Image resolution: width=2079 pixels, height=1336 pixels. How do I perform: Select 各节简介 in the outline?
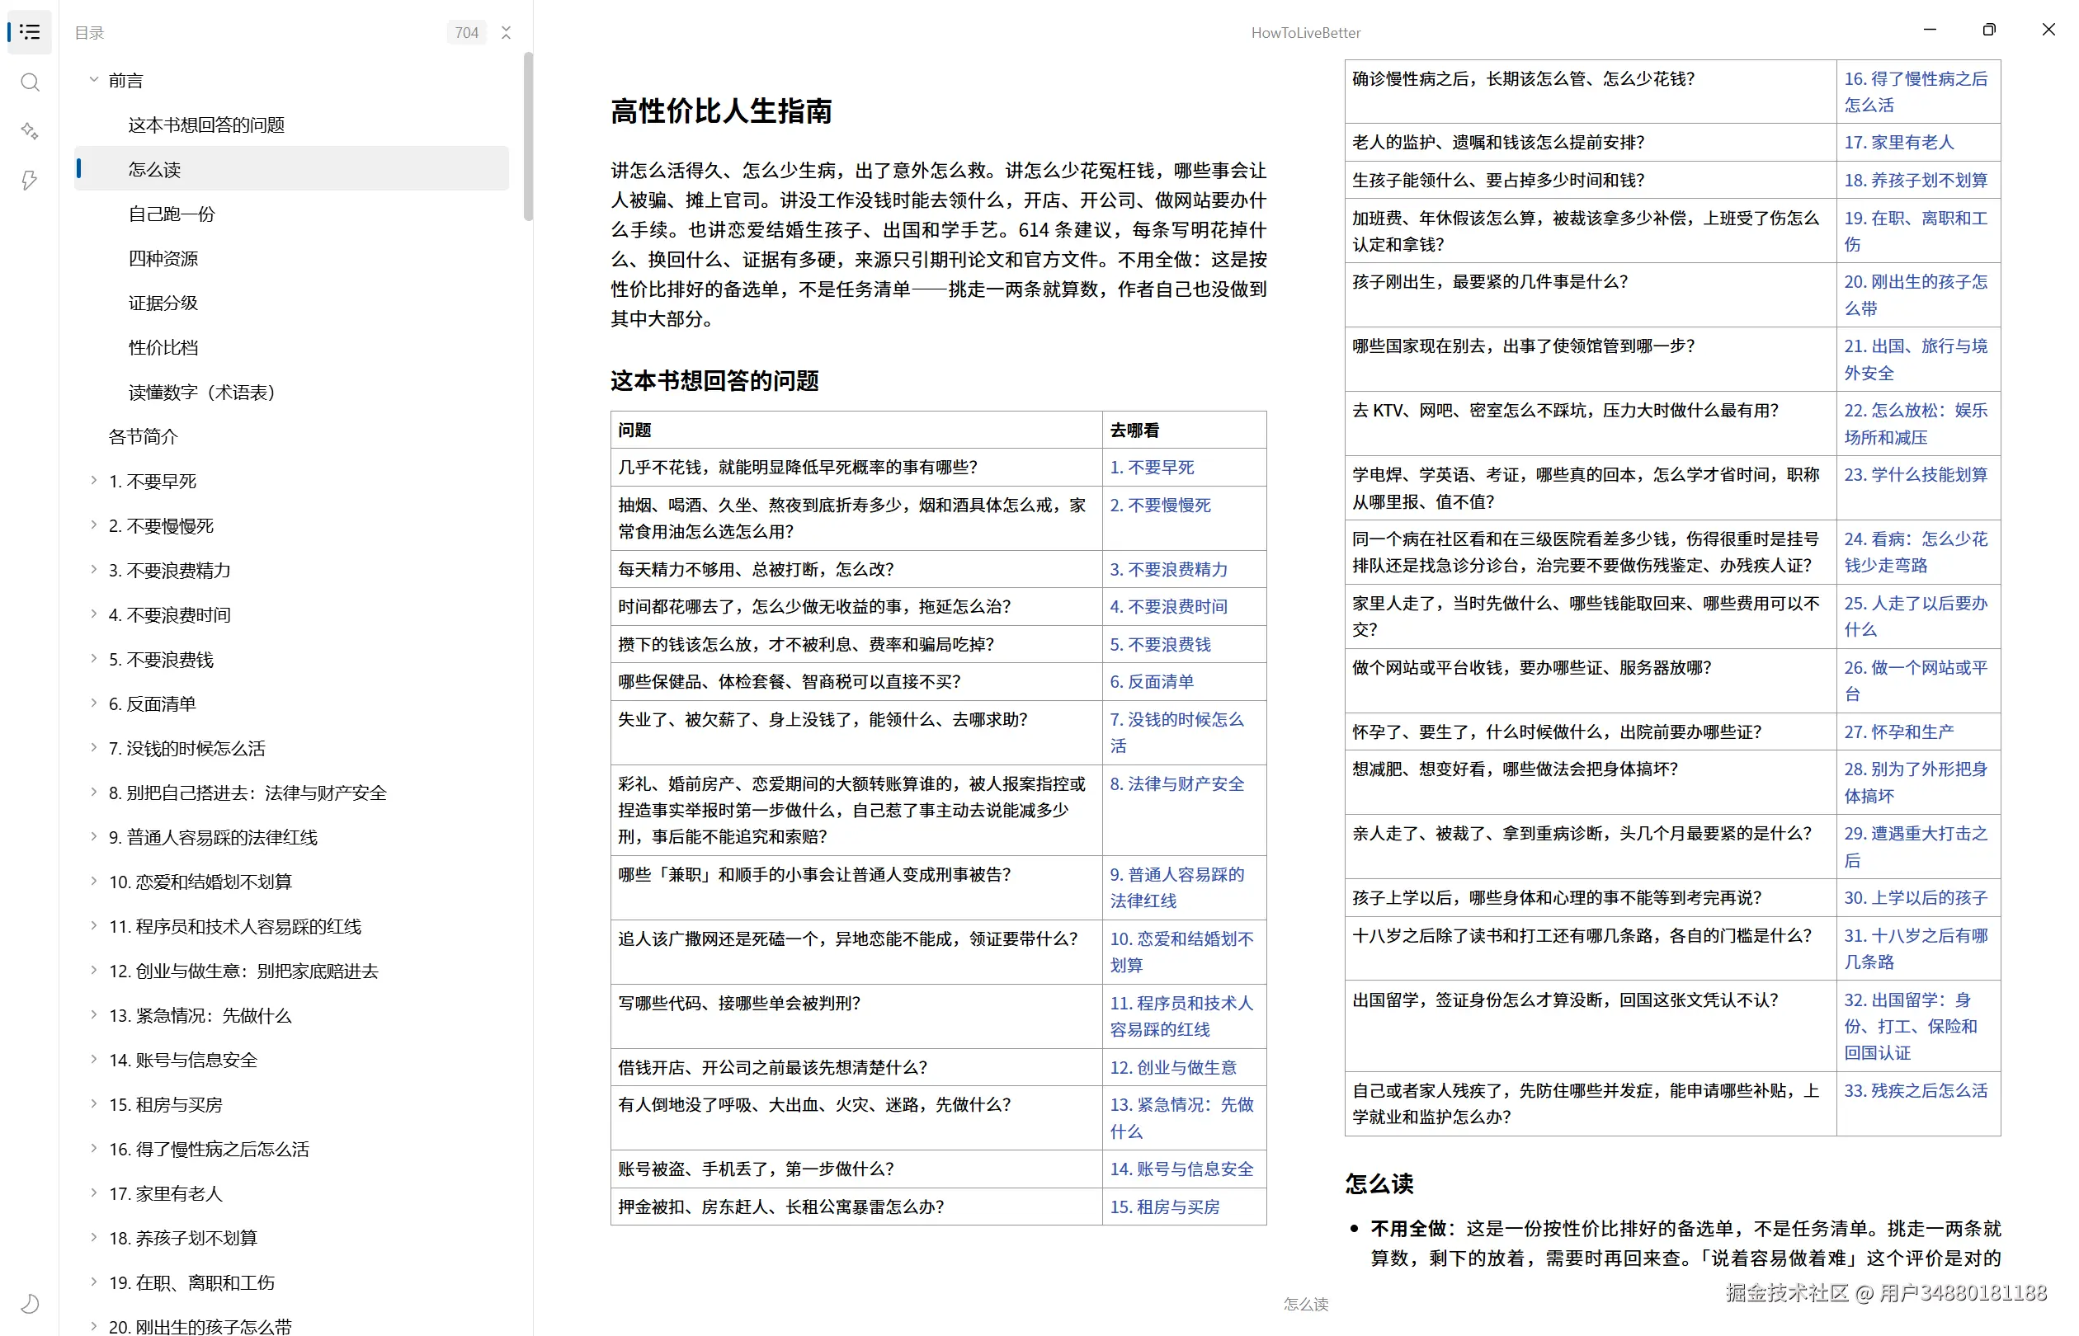coord(144,436)
